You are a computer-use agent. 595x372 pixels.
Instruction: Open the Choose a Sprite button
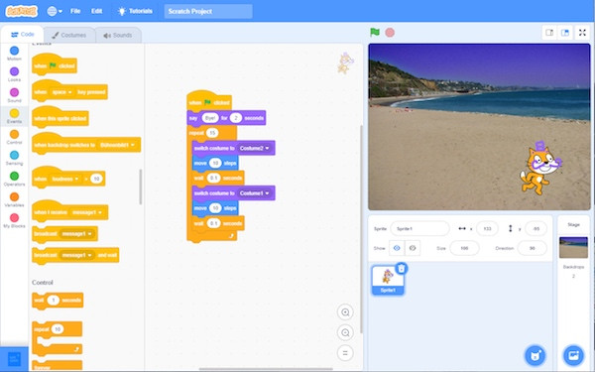coord(535,355)
